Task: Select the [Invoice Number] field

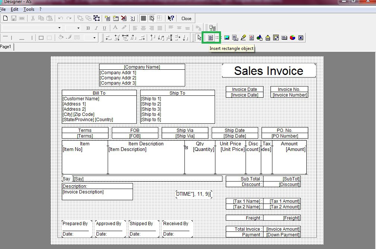Action: coord(290,95)
